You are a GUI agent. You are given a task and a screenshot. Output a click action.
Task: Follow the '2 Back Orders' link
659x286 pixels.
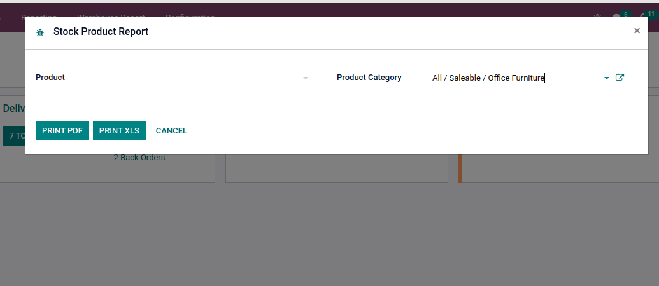tap(139, 158)
